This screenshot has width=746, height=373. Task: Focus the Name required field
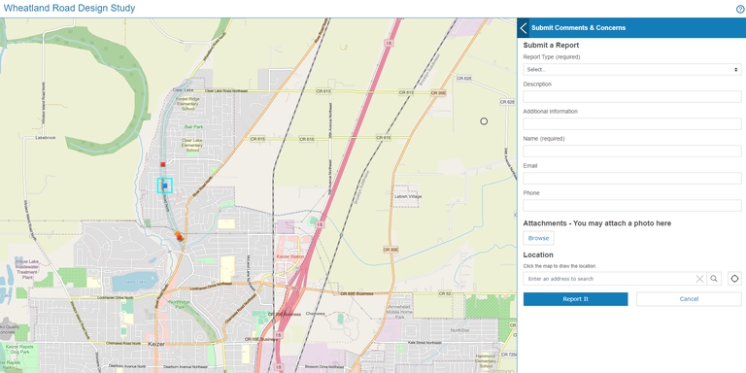coord(631,152)
